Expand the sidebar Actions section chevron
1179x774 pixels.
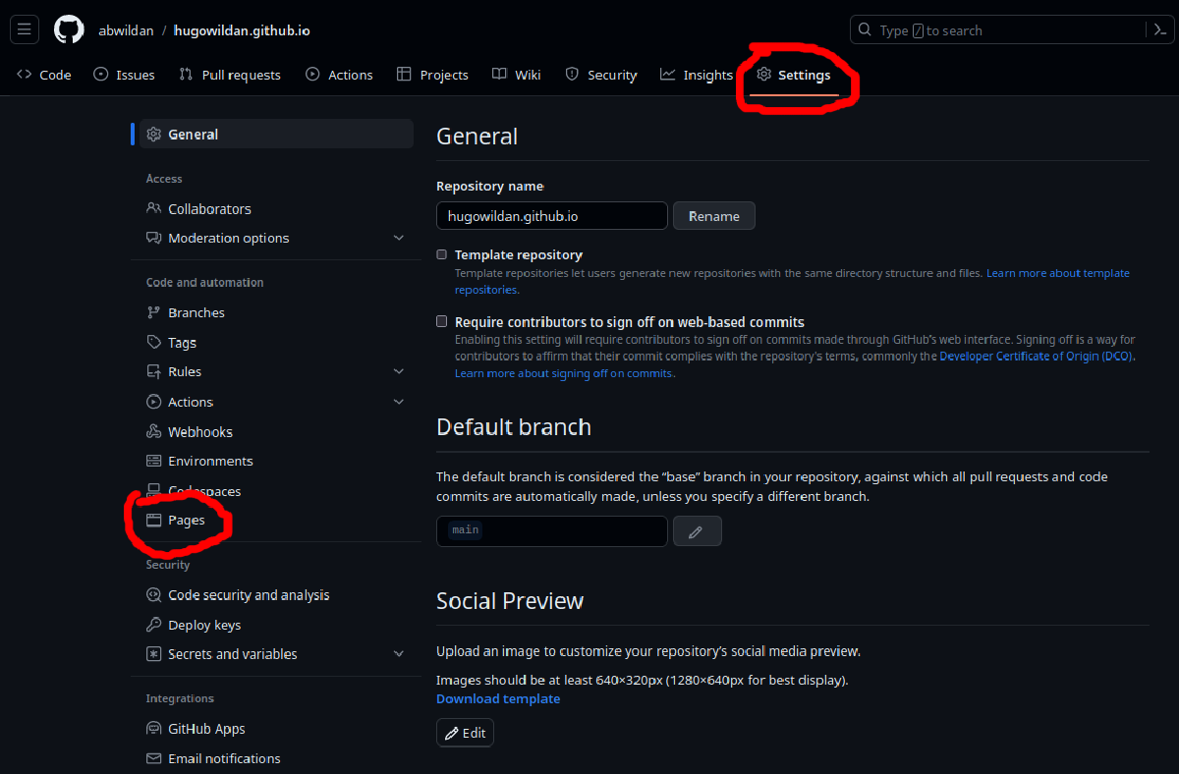tap(399, 402)
